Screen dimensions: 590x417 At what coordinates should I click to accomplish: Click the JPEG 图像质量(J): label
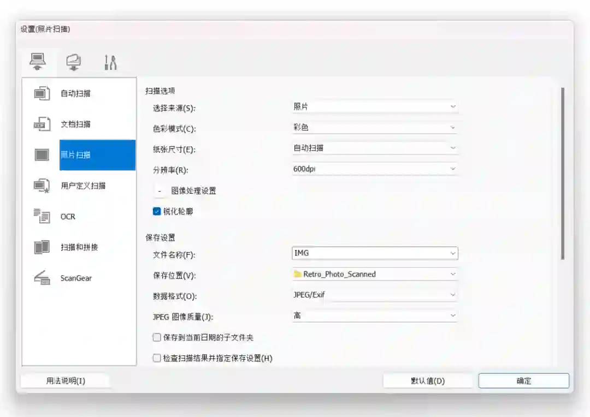tap(183, 317)
